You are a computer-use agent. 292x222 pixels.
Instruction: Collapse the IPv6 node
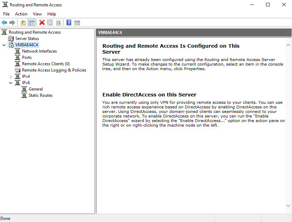pos(11,83)
